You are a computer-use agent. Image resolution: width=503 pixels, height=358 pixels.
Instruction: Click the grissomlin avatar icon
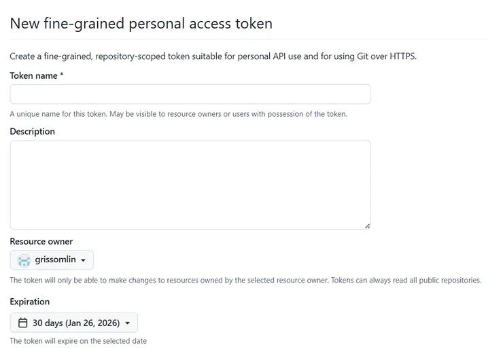24,260
